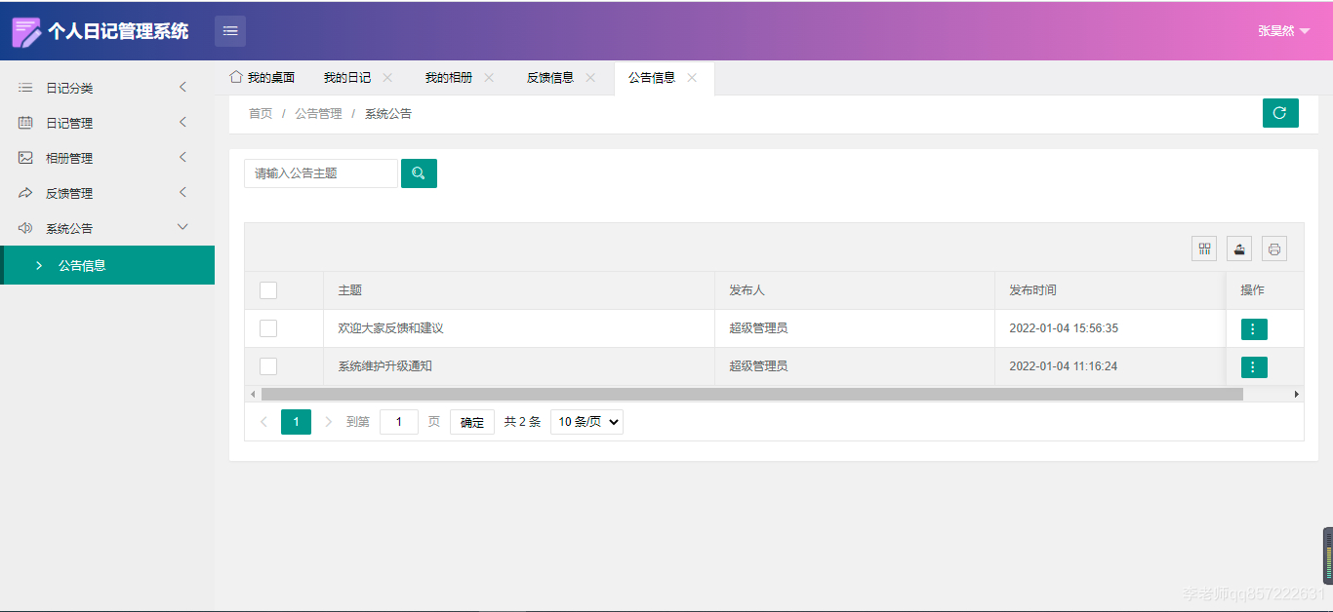Click page number 1 button
Screen dimensions: 1333x612
point(296,422)
